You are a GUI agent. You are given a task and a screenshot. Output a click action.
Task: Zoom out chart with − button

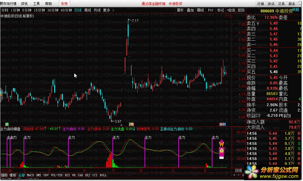pyautogui.click(x=239, y=175)
